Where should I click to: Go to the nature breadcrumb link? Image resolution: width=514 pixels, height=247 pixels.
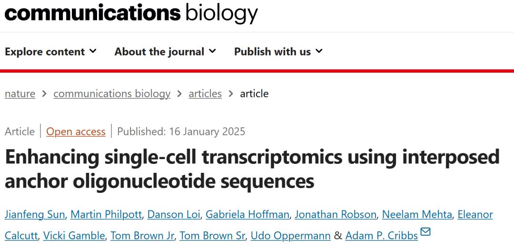click(x=20, y=94)
